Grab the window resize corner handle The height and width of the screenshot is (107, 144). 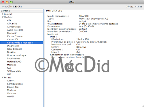pyautogui.click(x=143, y=106)
